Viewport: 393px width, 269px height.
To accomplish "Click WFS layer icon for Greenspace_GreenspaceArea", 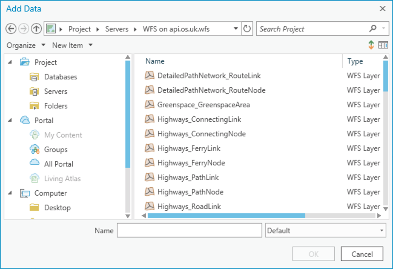I will (x=150, y=104).
